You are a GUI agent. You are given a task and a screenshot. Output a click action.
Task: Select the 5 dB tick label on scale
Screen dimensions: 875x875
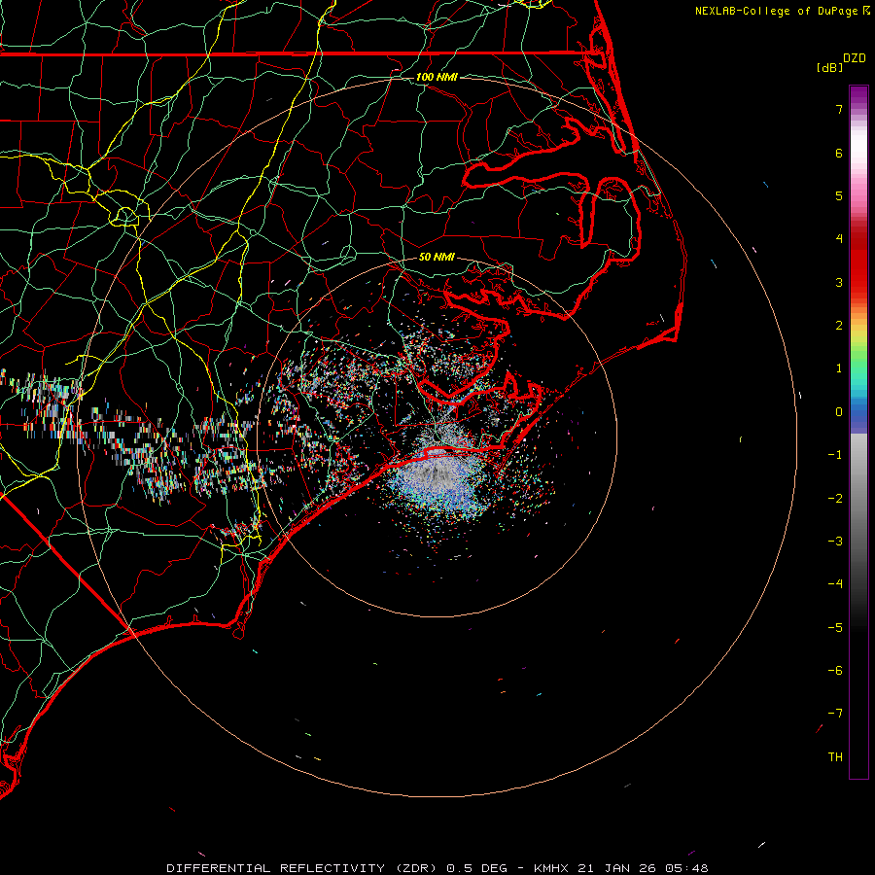click(x=838, y=195)
